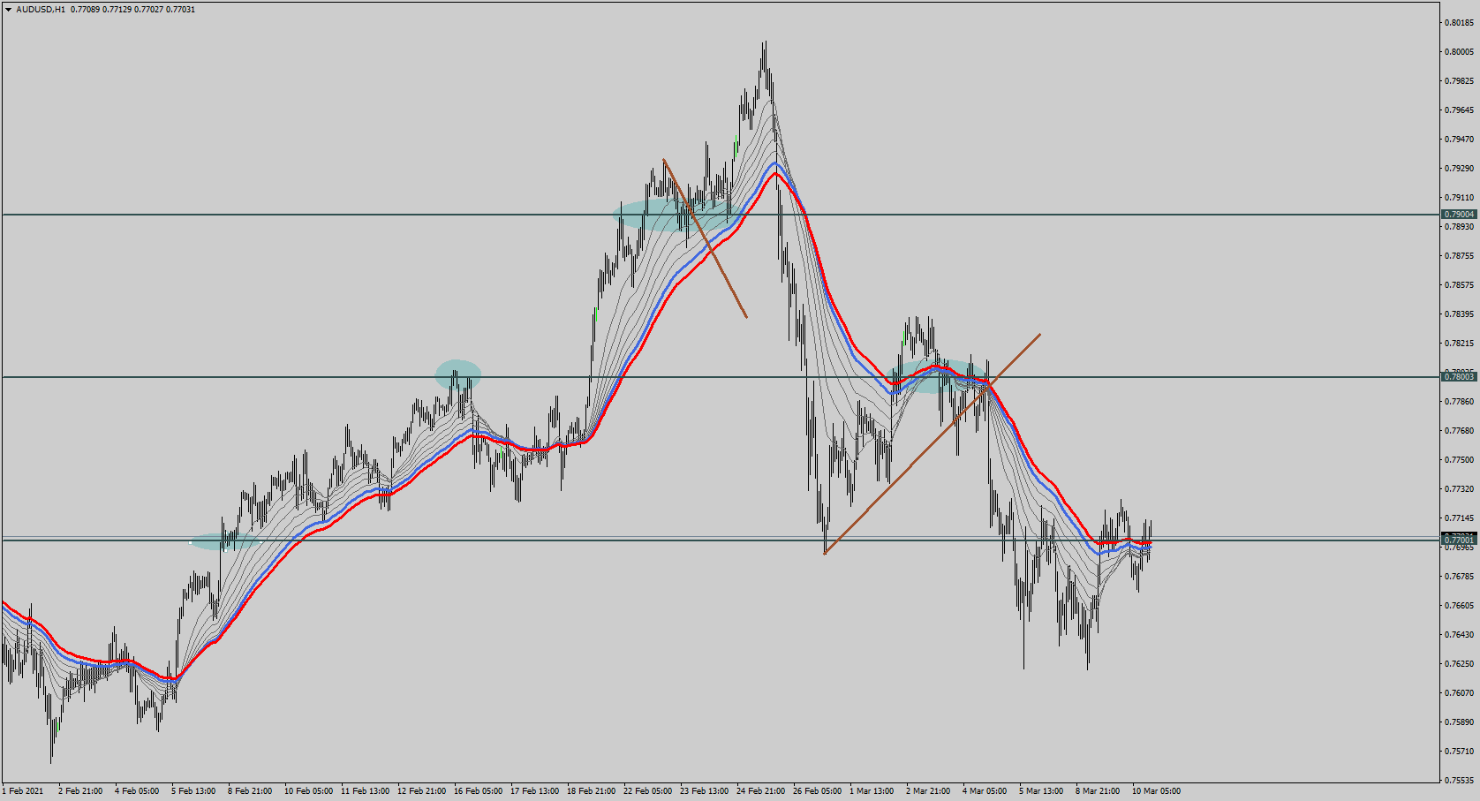Click the 2 Feb 21:00 time label
Viewport: 1480px width, 801px height.
[80, 791]
